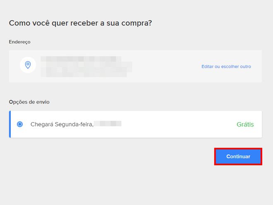Select the blurred delivery address text

tap(86, 67)
